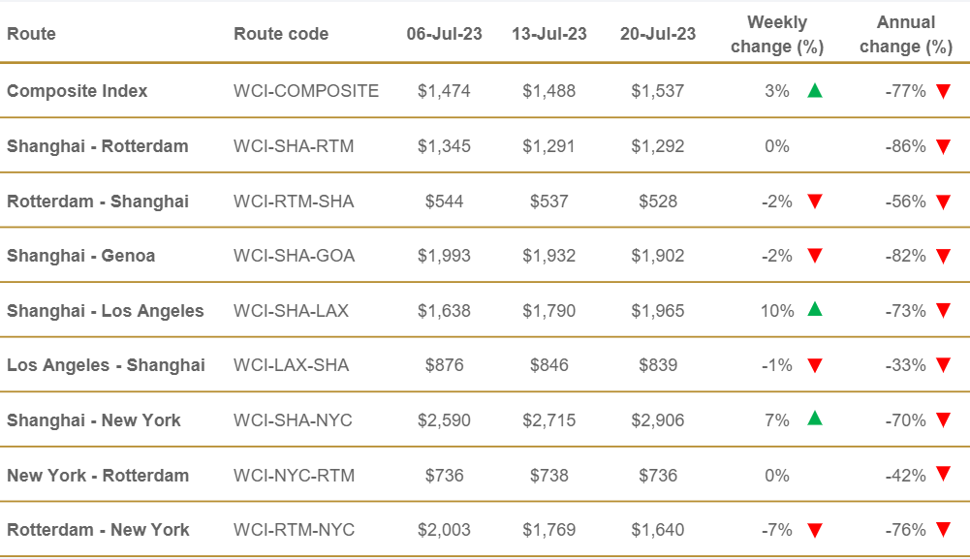The width and height of the screenshot is (970, 559).
Task: Click the Weekly change (%) header
Action: (x=777, y=34)
